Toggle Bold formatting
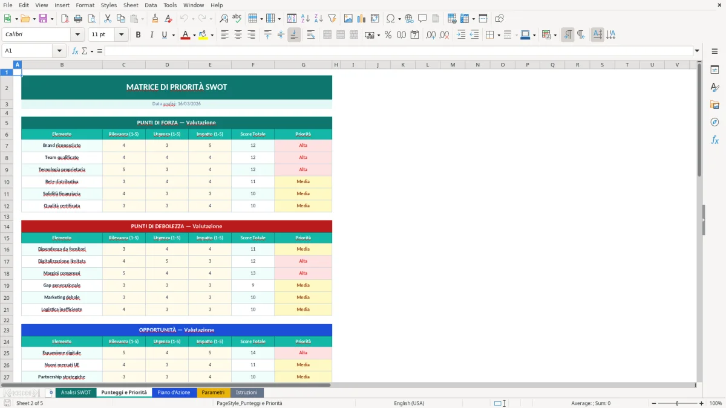 (x=138, y=35)
